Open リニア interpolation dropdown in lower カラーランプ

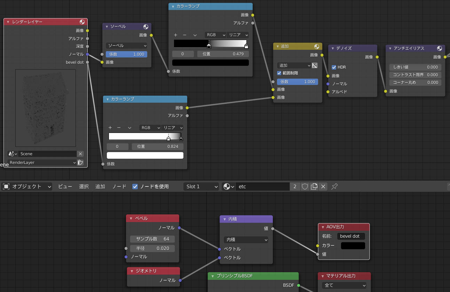coord(172,128)
